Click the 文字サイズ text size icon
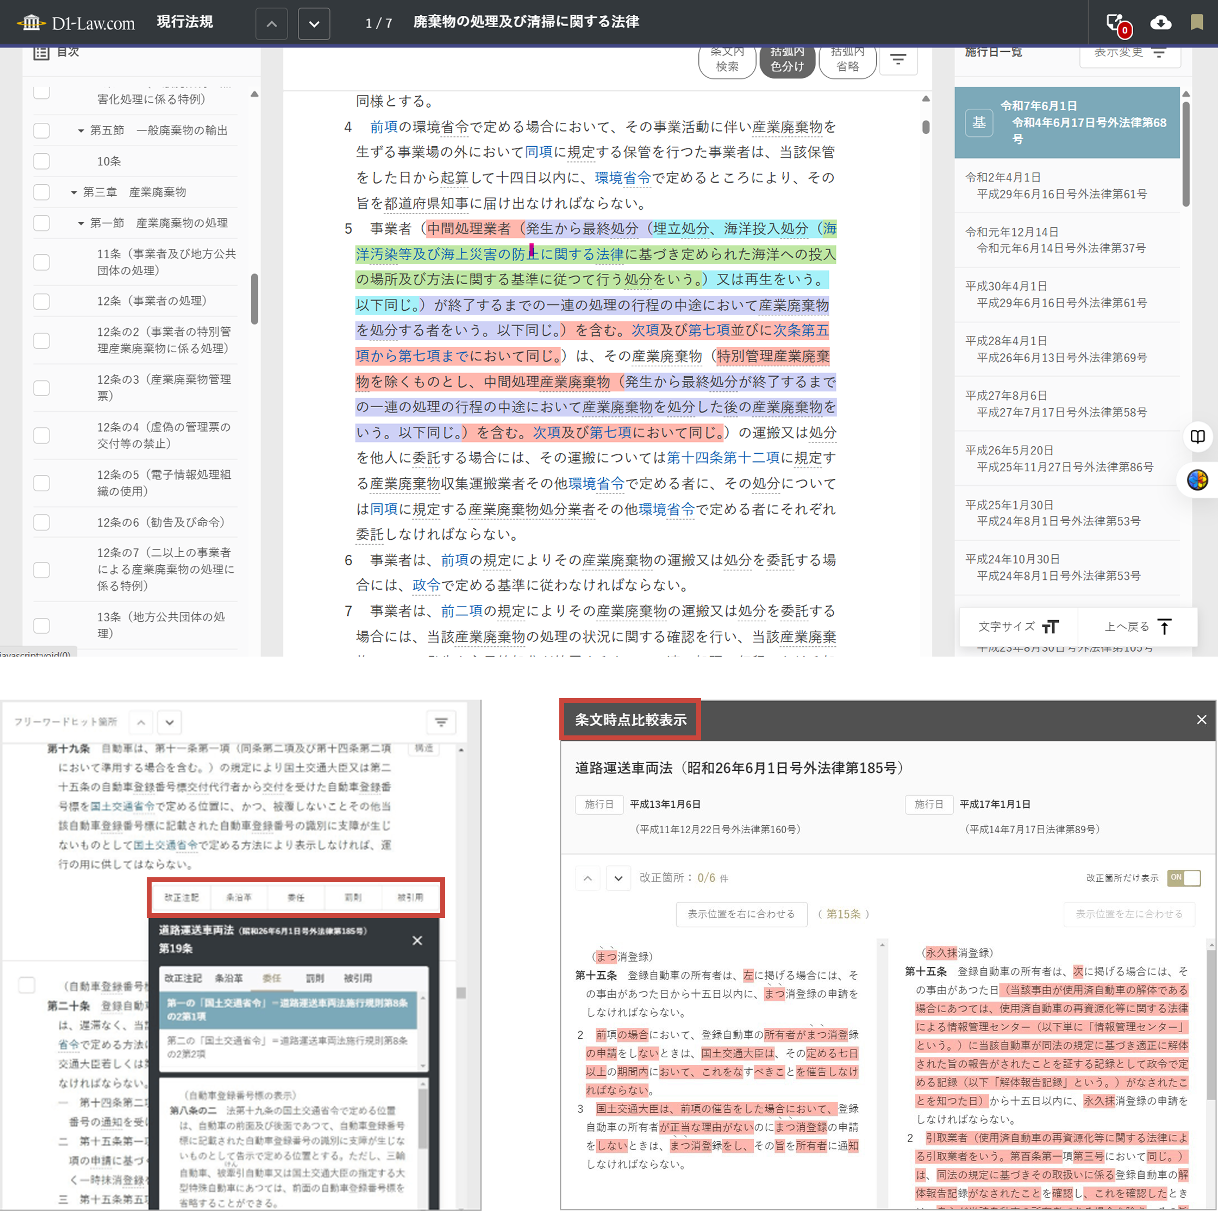The width and height of the screenshot is (1218, 1211). tap(1050, 627)
